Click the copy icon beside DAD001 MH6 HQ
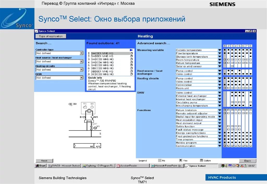This screenshot has width=267, height=184. click(x=131, y=56)
